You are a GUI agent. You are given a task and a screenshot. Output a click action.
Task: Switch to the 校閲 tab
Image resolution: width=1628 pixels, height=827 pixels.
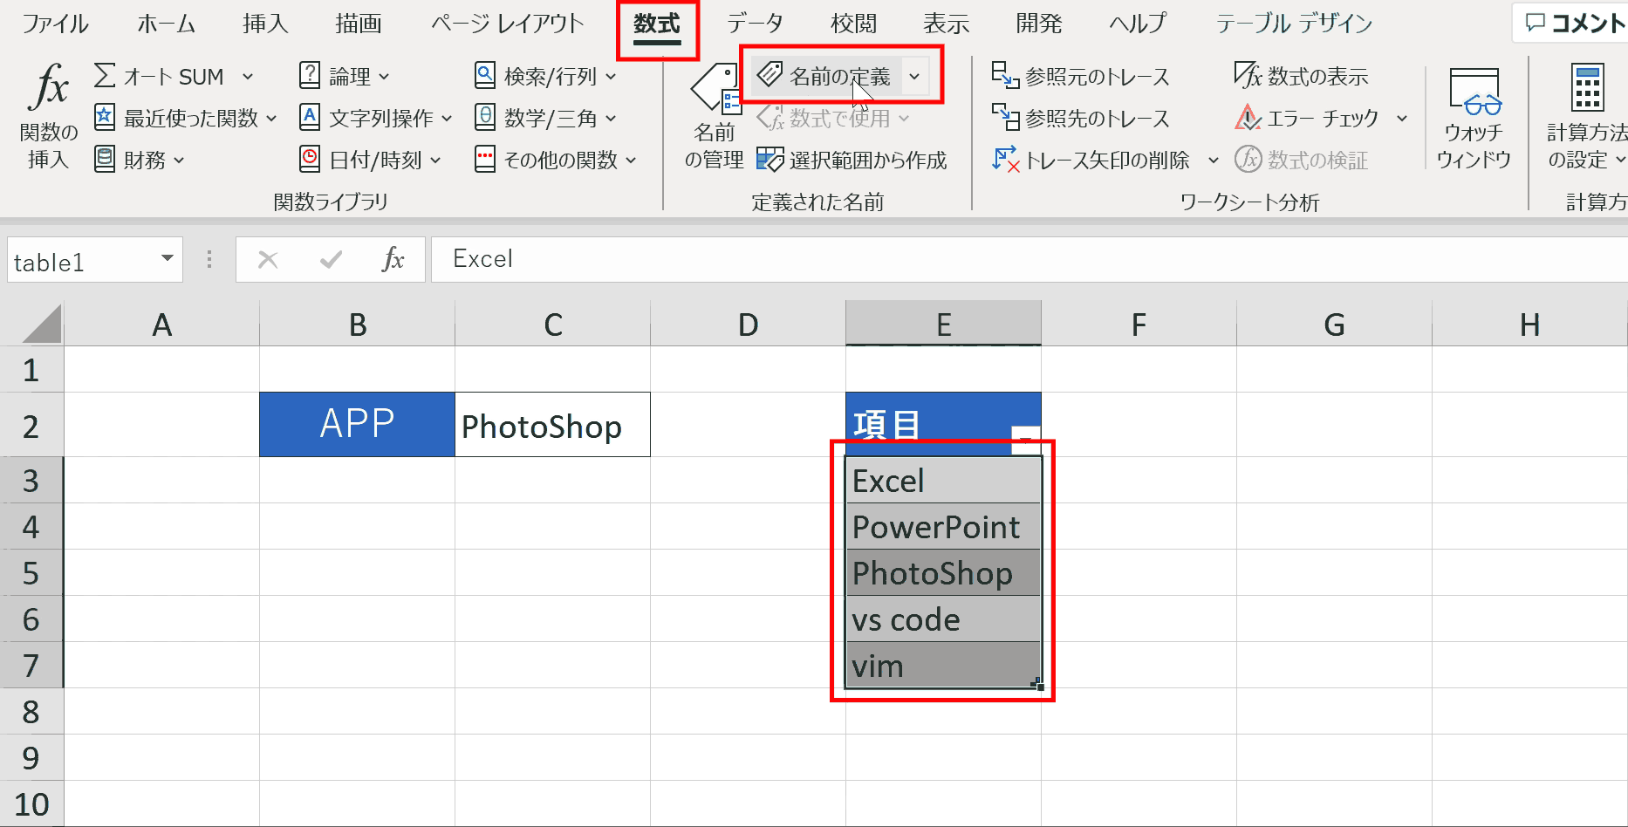point(853,24)
